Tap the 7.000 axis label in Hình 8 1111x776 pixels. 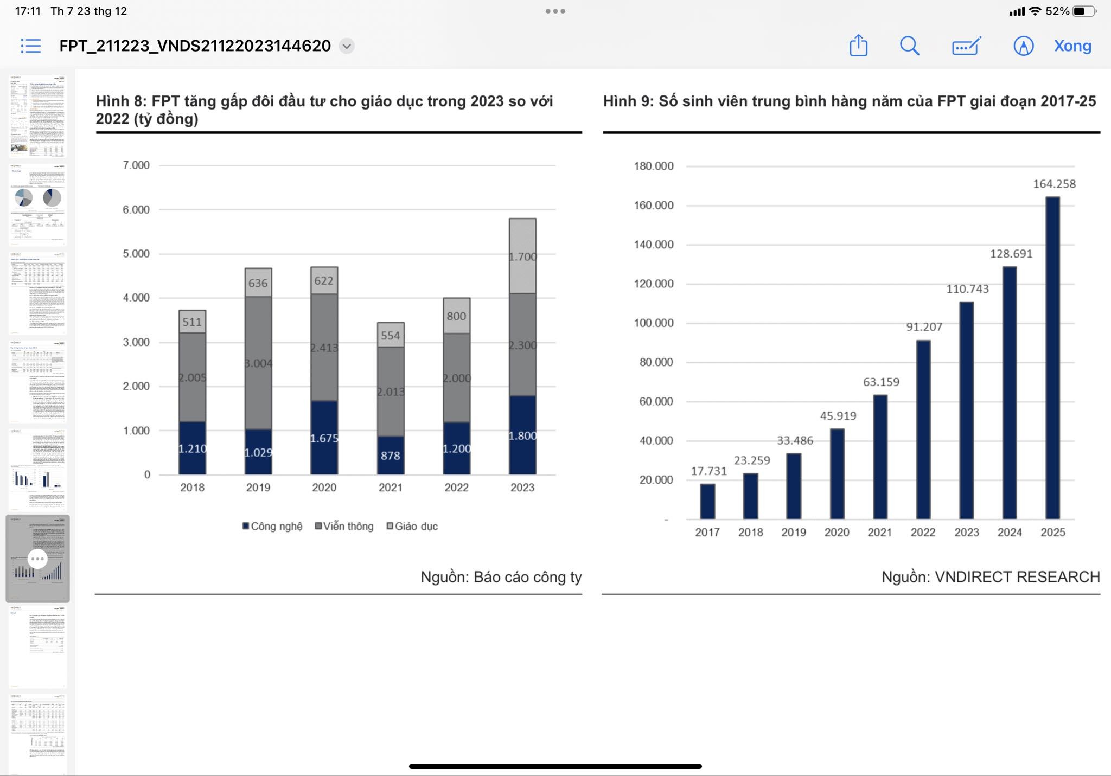(x=136, y=165)
